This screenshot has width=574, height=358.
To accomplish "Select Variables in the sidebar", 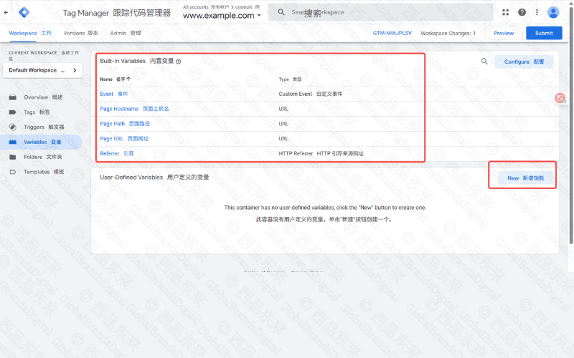I will (41, 142).
